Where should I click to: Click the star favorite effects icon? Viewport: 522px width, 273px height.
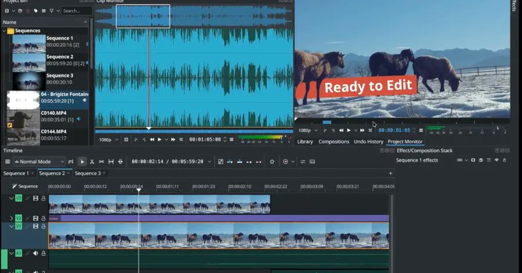272,162
